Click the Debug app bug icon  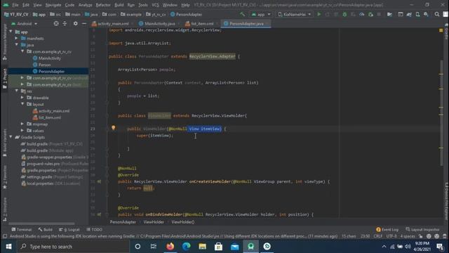(x=344, y=14)
